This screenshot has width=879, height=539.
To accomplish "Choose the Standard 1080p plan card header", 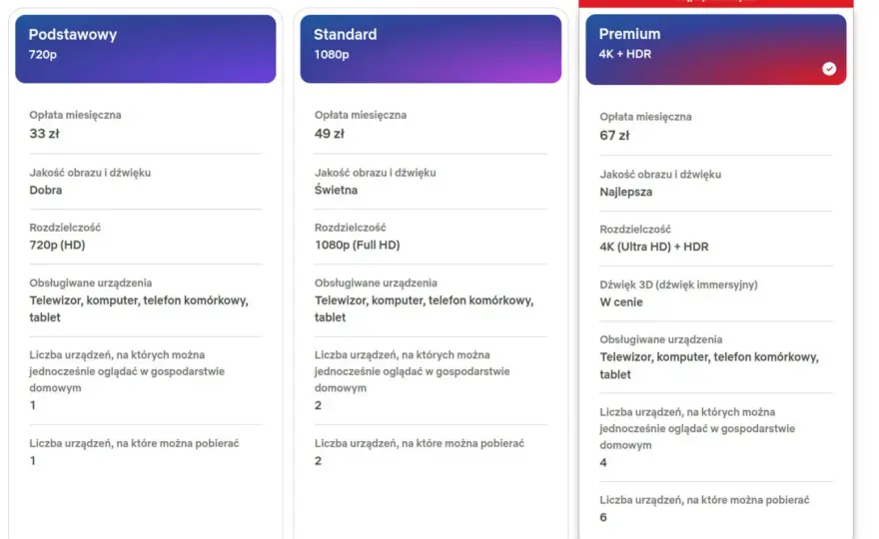I will tap(431, 49).
